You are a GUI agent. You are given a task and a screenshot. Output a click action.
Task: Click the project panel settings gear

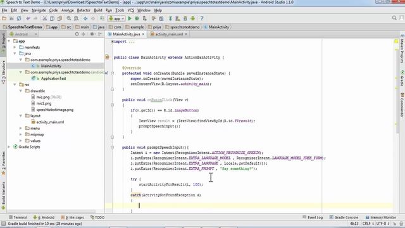[x=92, y=34]
